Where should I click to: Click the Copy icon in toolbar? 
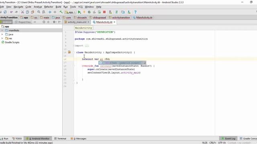click(27, 12)
